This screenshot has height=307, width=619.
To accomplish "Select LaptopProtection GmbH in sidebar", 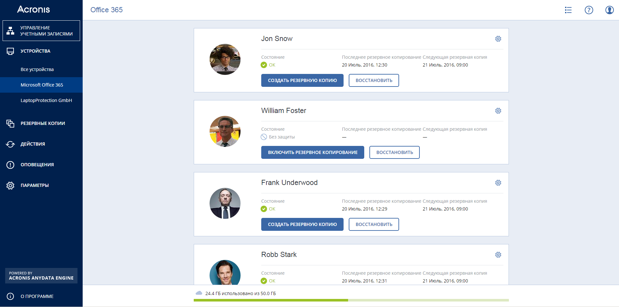I will [x=46, y=100].
